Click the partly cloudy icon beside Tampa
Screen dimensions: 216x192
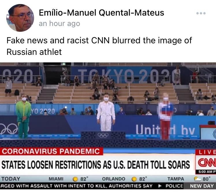click(197, 179)
